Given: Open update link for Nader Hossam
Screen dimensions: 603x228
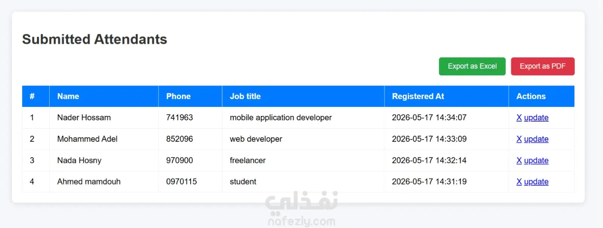Looking at the screenshot, I should [x=536, y=118].
